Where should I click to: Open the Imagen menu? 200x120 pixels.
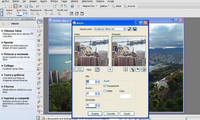tap(33, 1)
